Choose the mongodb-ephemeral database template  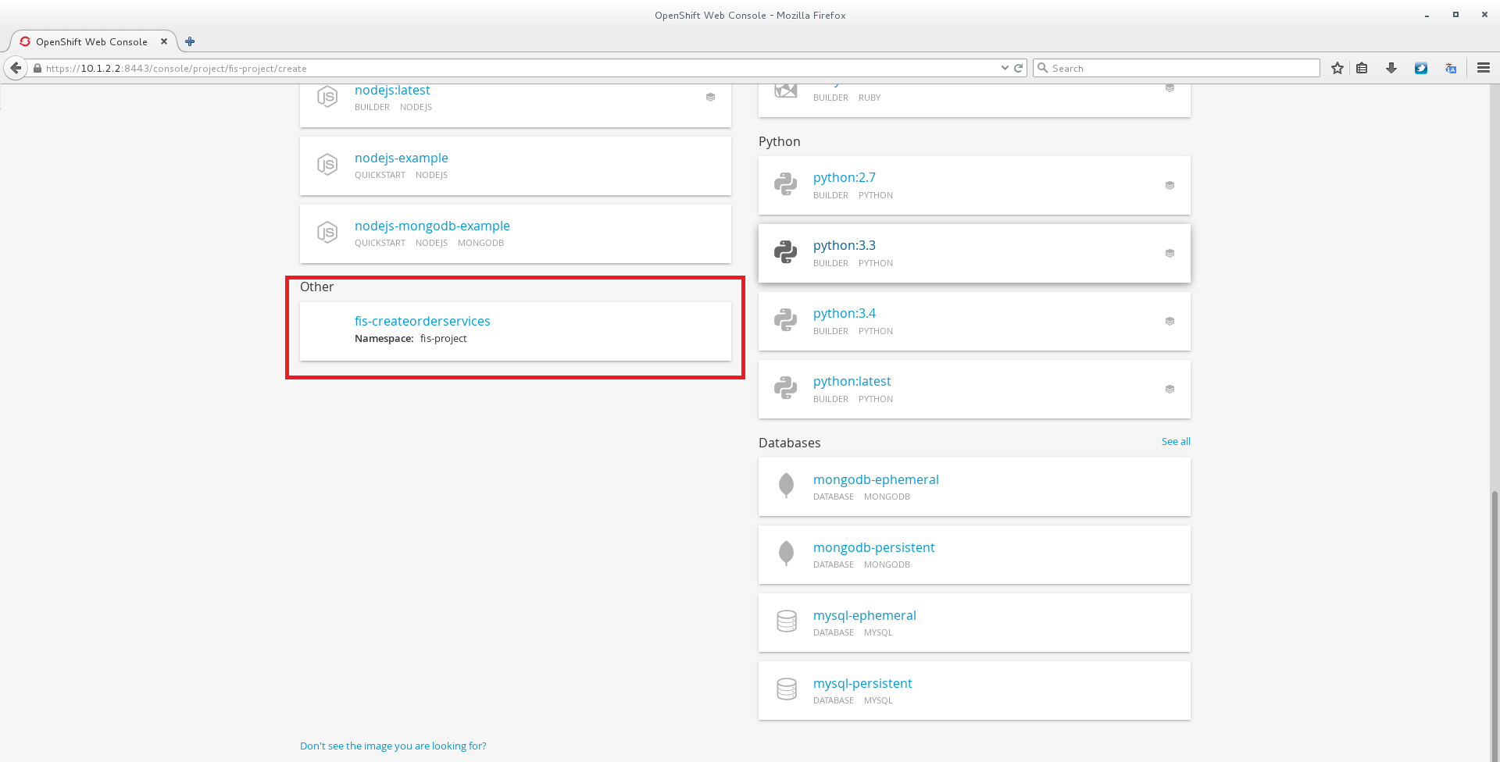click(x=876, y=479)
